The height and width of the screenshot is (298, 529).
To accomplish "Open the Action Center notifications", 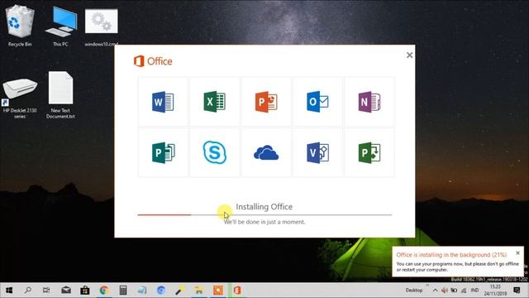I will click(x=517, y=291).
